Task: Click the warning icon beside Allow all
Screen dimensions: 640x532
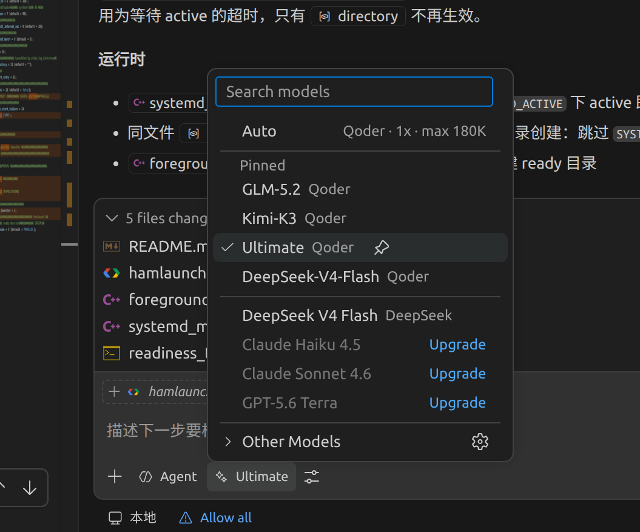Action: tap(186, 517)
